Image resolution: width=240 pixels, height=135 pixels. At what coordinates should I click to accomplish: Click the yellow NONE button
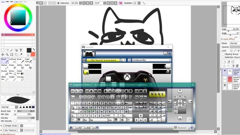point(157,94)
